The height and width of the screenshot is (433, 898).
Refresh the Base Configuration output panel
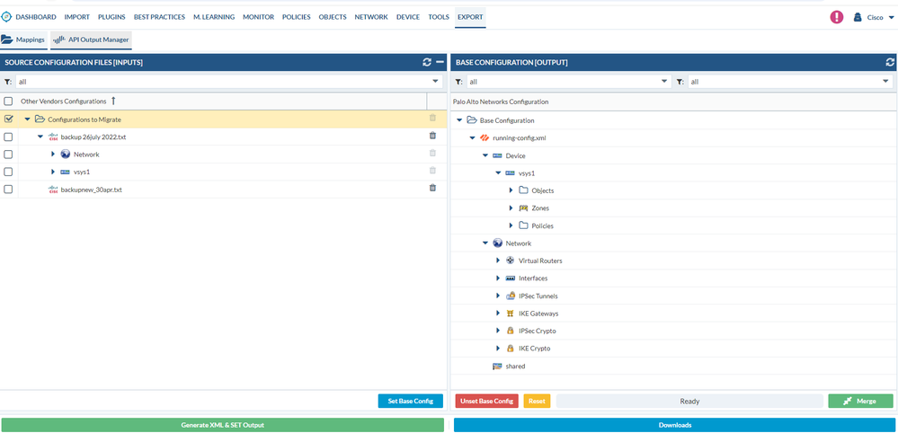890,62
